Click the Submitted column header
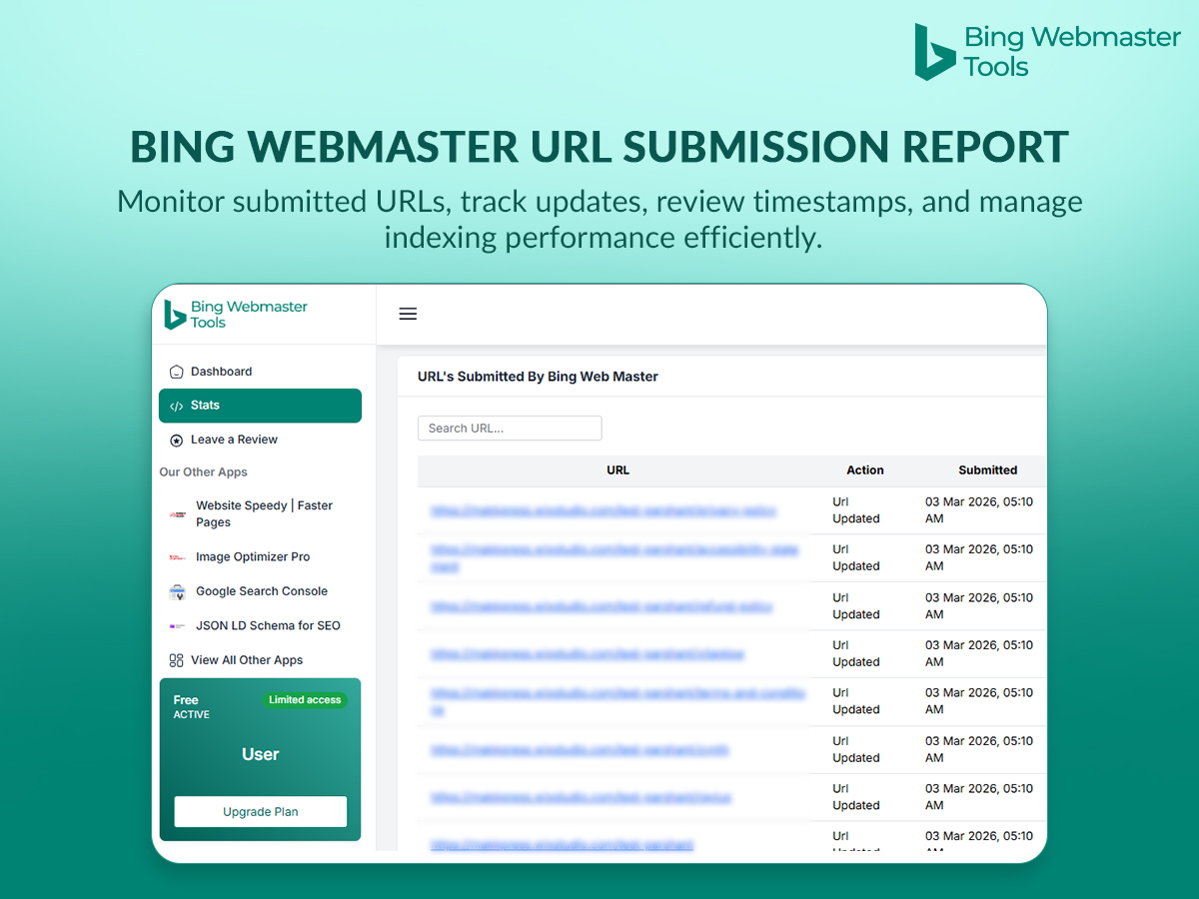The height and width of the screenshot is (899, 1199). coord(988,470)
